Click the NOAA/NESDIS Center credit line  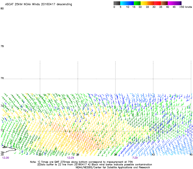pyautogui.click(x=113, y=167)
